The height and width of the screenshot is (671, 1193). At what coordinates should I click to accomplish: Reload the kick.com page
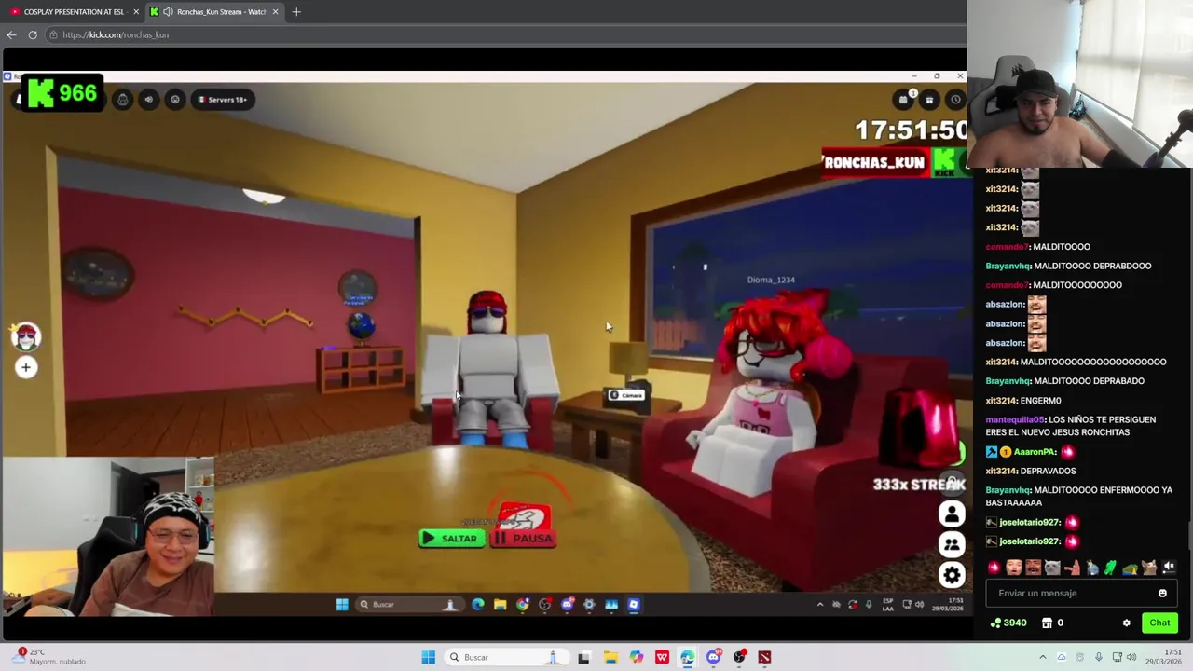point(33,34)
